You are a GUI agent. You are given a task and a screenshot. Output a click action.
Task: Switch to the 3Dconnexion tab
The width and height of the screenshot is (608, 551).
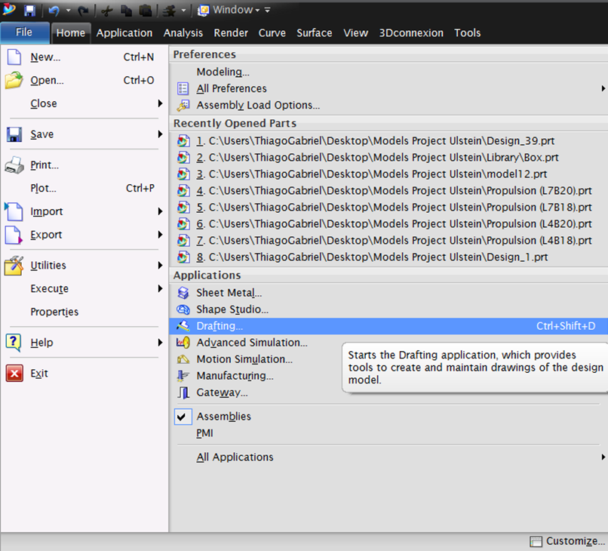[x=411, y=33]
